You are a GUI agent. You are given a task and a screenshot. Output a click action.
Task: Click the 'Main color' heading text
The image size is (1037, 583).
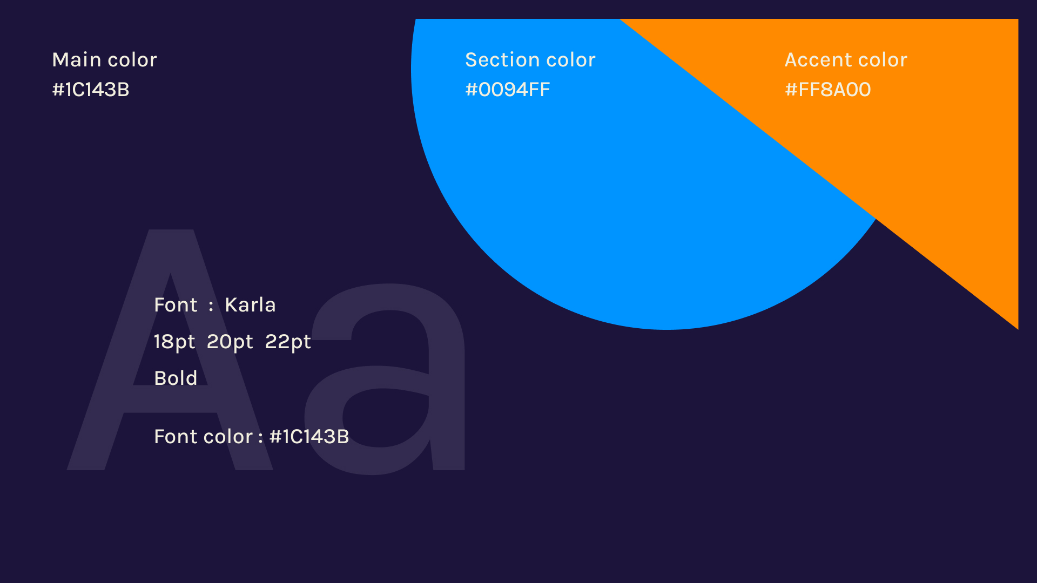pyautogui.click(x=104, y=60)
